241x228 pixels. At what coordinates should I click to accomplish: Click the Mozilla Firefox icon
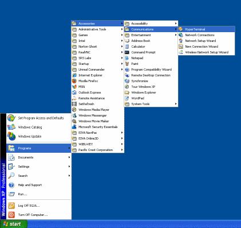74,81
